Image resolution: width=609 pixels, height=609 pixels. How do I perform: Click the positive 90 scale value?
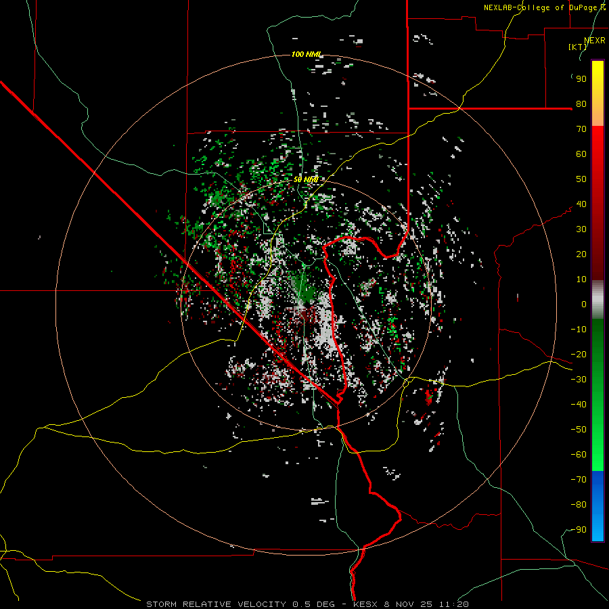(x=581, y=79)
